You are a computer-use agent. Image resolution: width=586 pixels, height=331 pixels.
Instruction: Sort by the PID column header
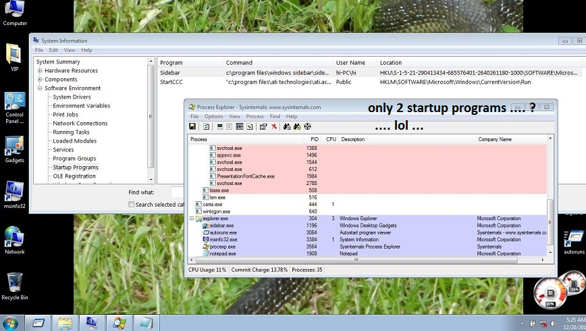[312, 139]
